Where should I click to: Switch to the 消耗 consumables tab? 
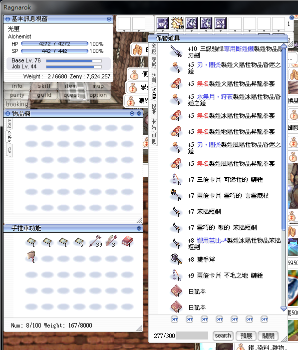coord(154,49)
